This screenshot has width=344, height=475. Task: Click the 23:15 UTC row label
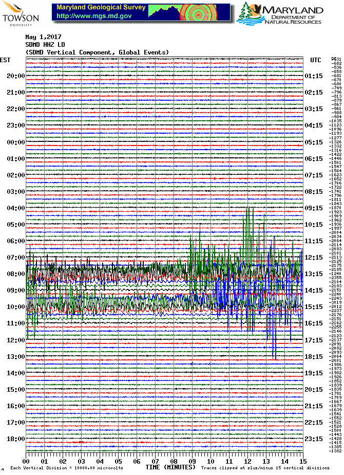(x=313, y=439)
